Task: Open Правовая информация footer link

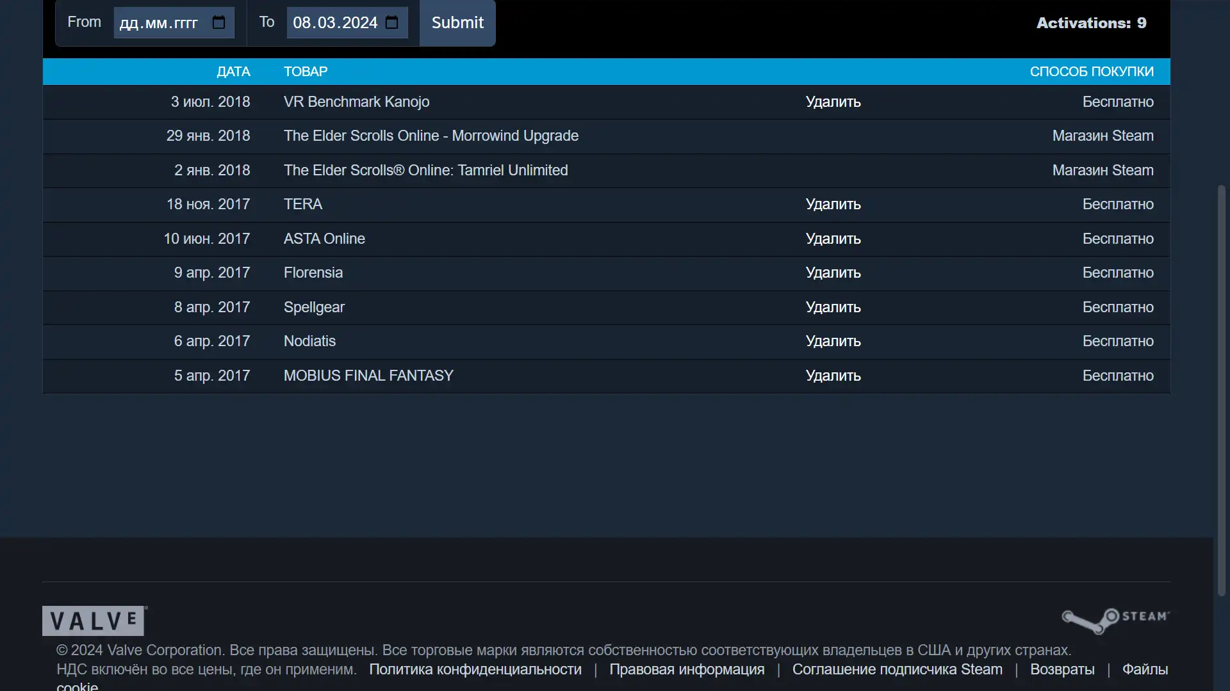Action: pos(687,669)
